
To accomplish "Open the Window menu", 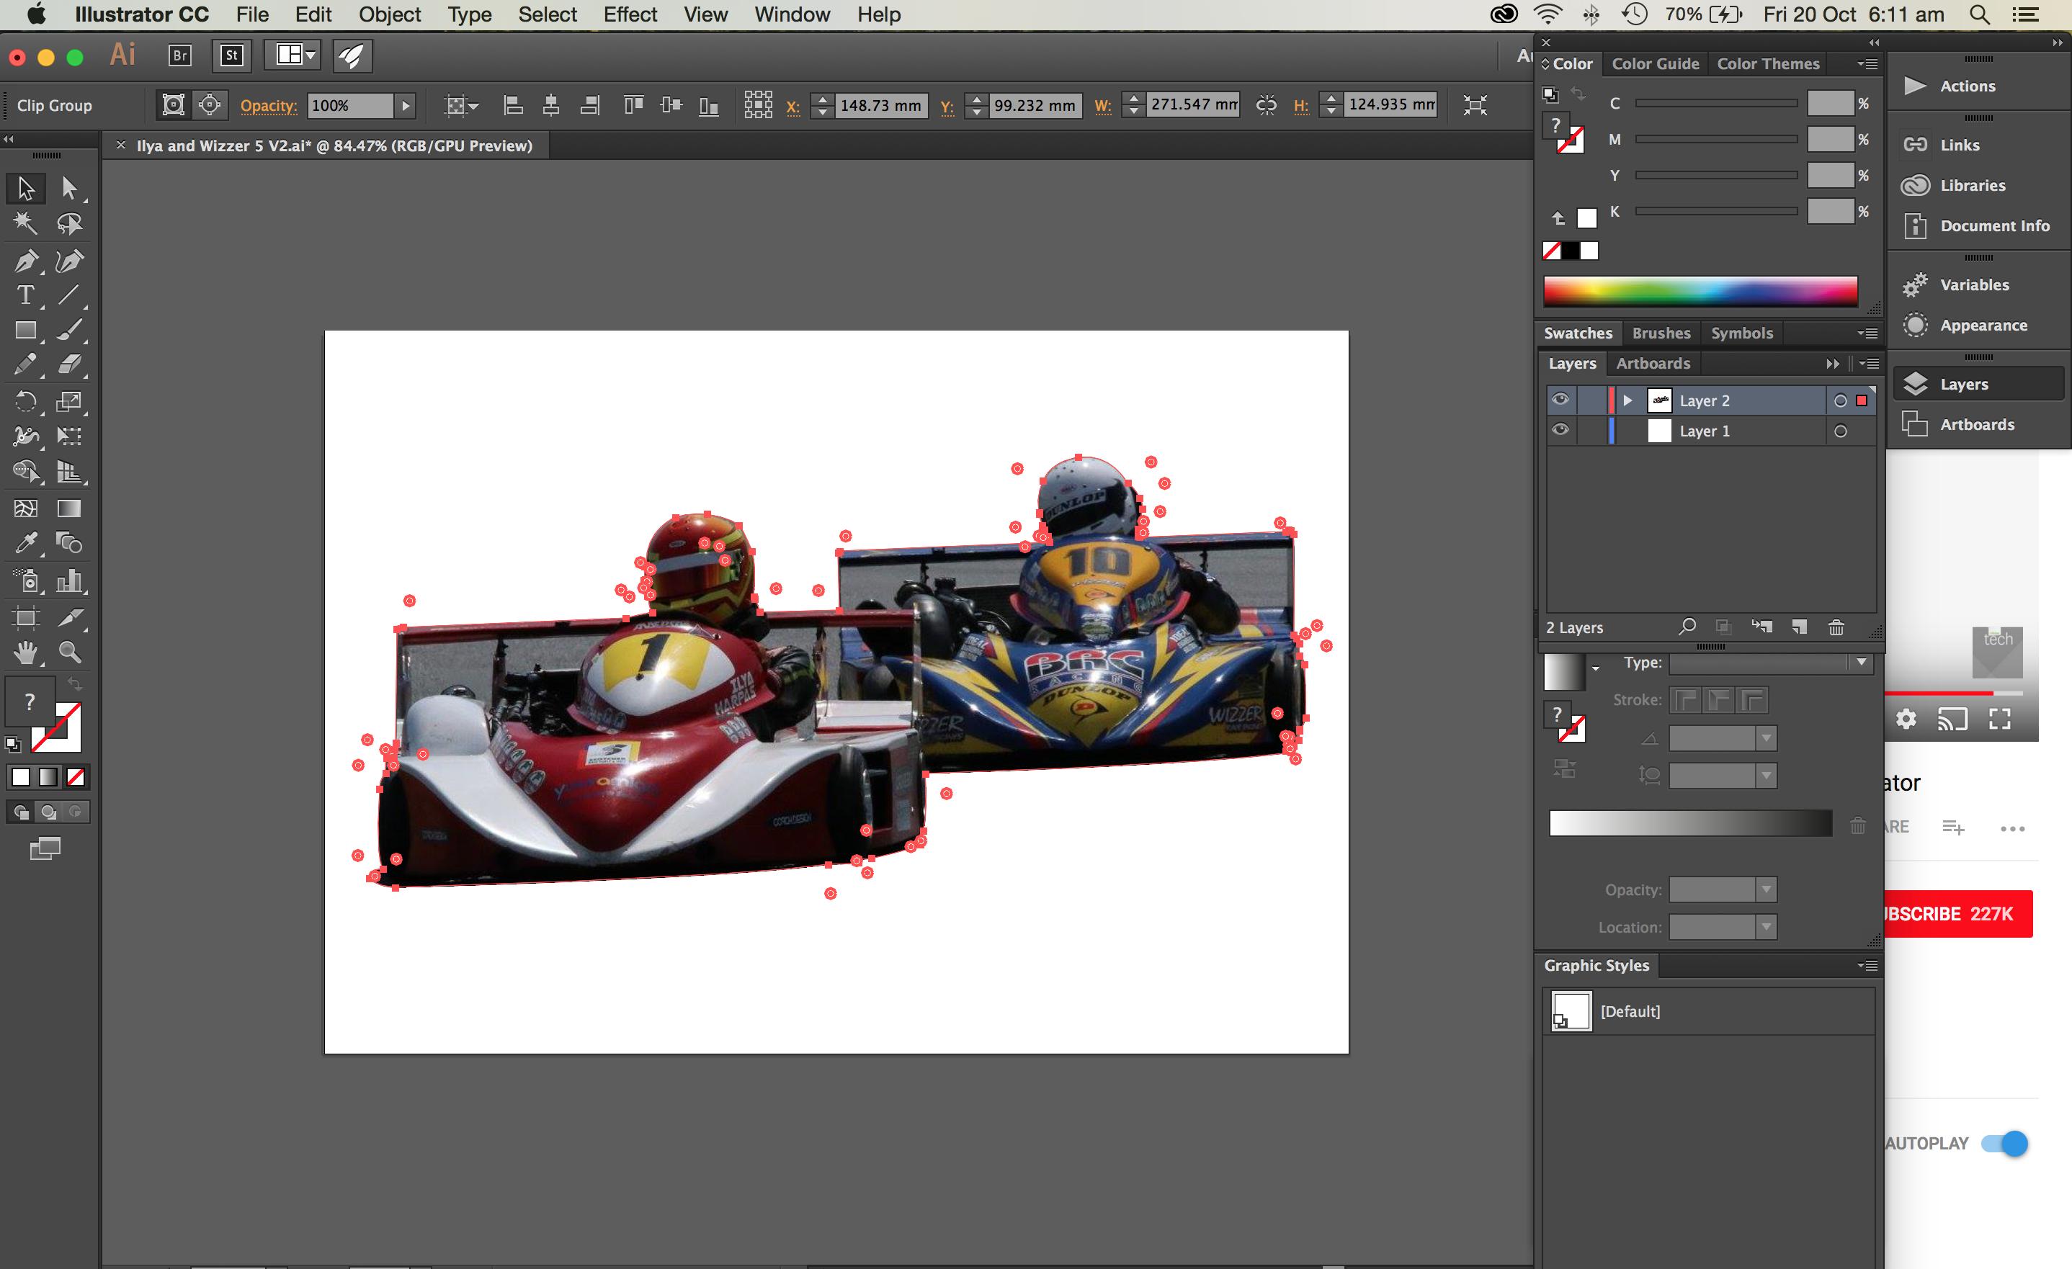I will [792, 14].
